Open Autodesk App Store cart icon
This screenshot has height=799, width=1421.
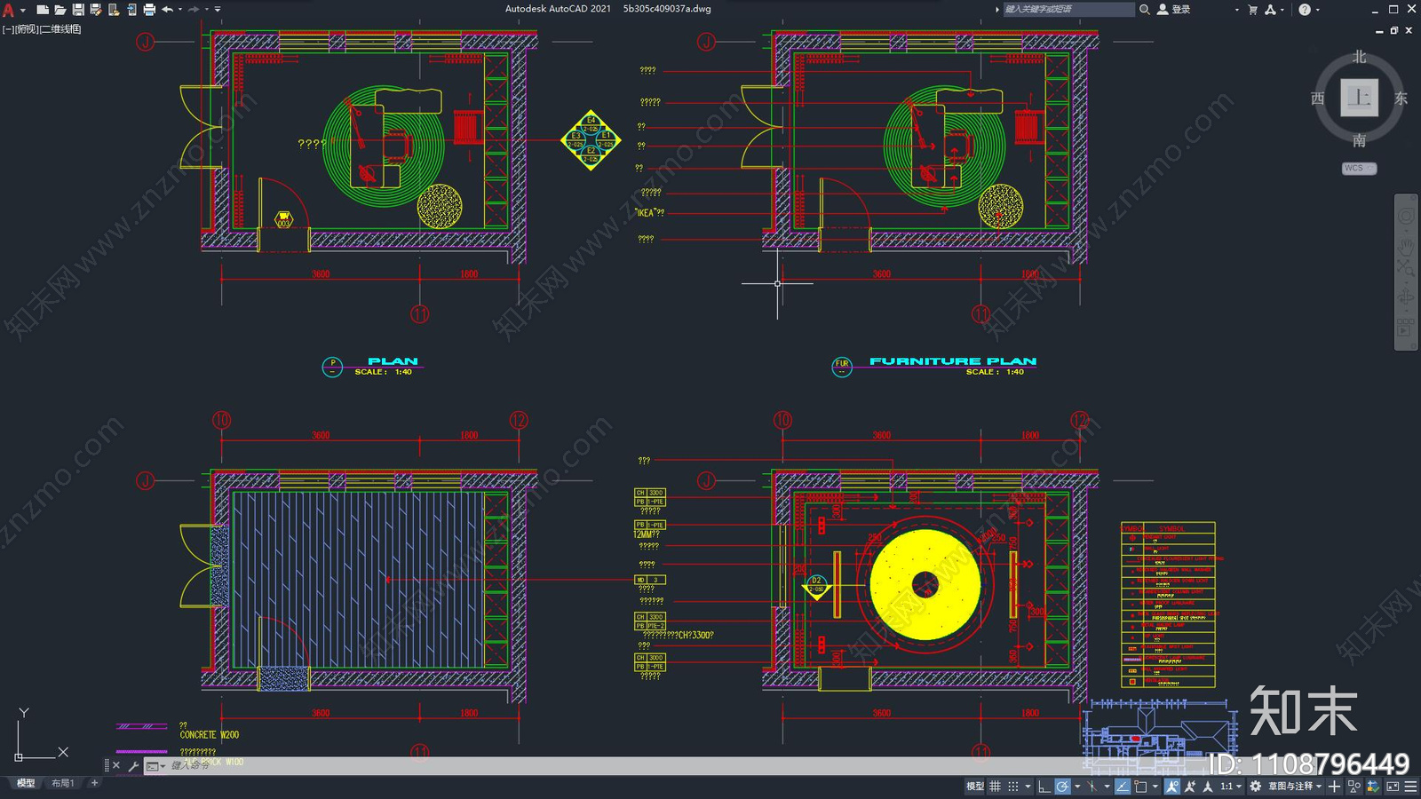point(1253,10)
